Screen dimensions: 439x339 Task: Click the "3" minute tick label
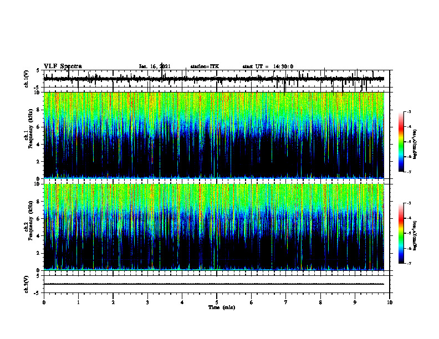(147, 302)
